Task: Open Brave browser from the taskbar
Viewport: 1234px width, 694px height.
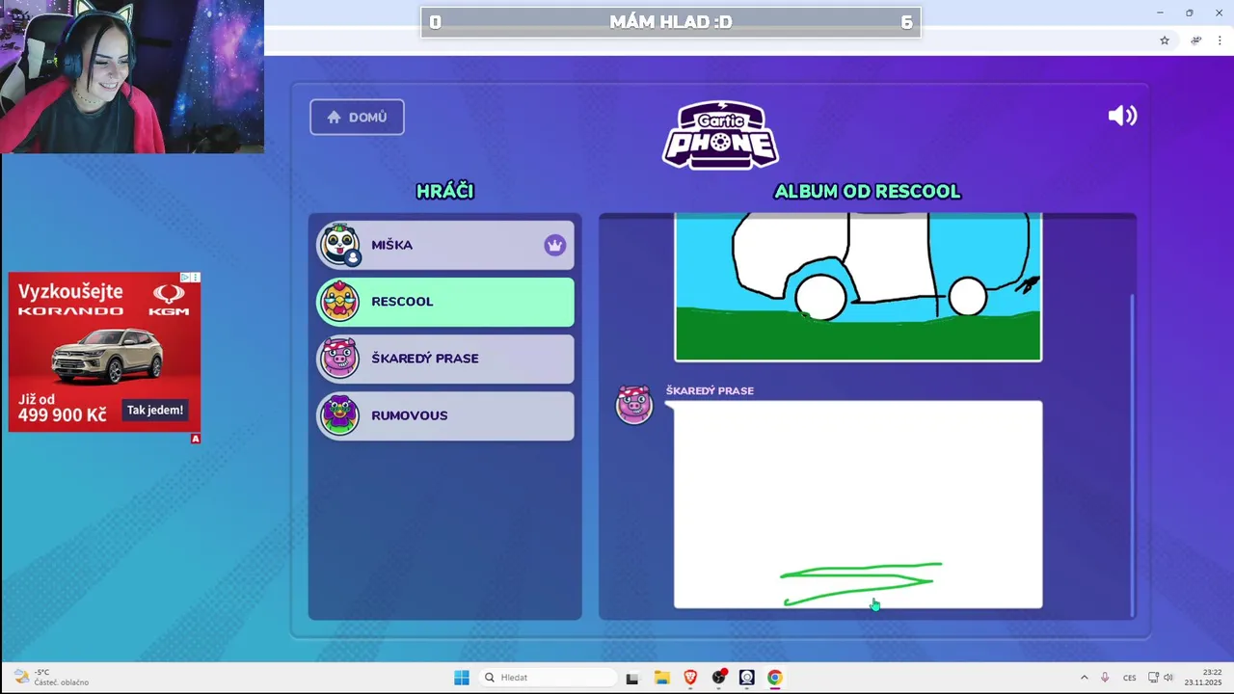Action: (690, 678)
